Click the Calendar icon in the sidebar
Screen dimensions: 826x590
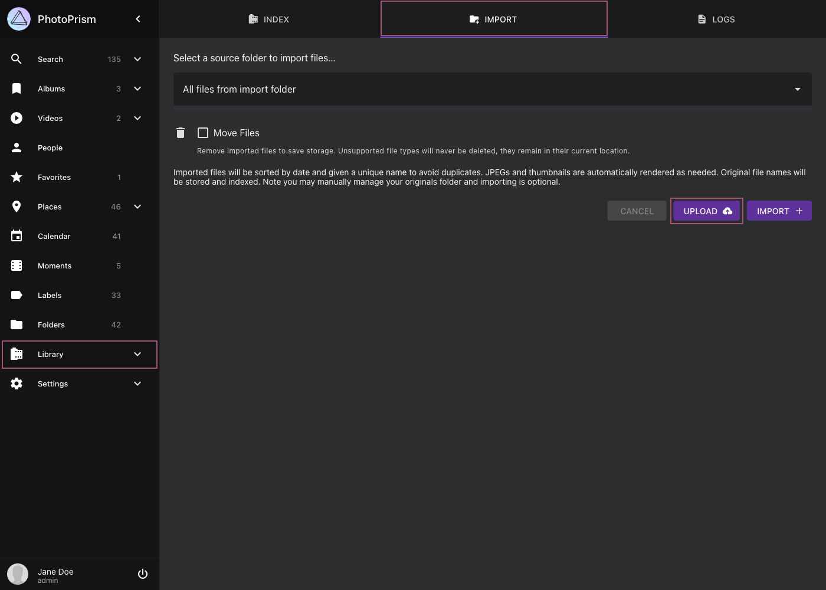pos(17,236)
